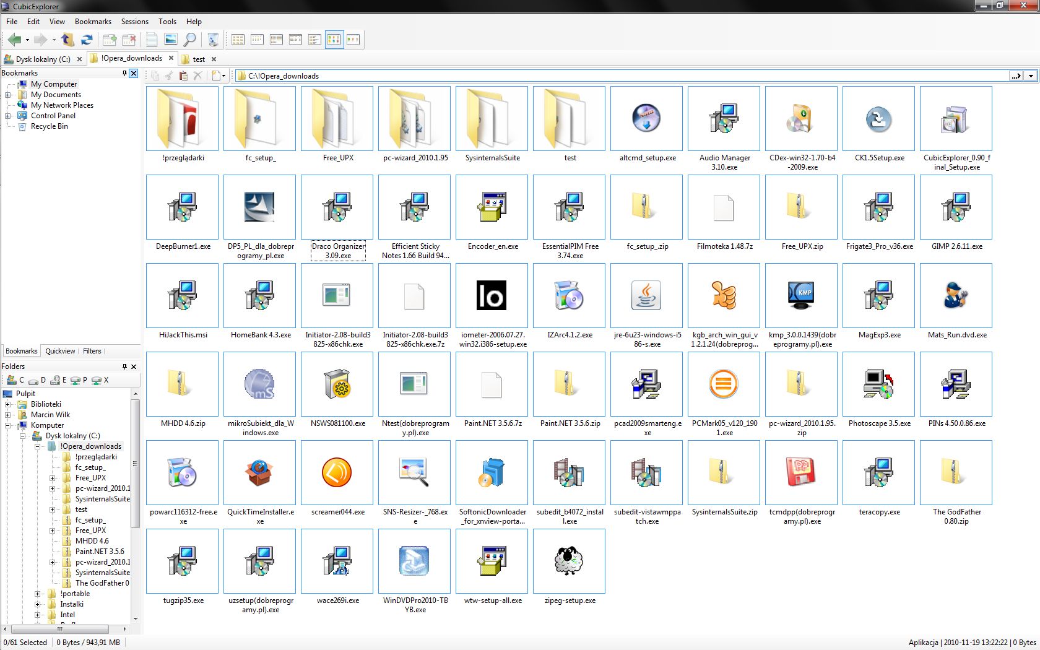Click the Cut scissors icon
The width and height of the screenshot is (1040, 650).
(x=169, y=76)
